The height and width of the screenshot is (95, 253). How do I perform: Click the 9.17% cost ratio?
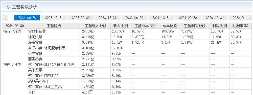(166, 42)
